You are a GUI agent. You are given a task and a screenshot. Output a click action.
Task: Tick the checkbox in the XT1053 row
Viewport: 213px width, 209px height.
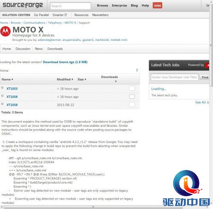coord(132,88)
